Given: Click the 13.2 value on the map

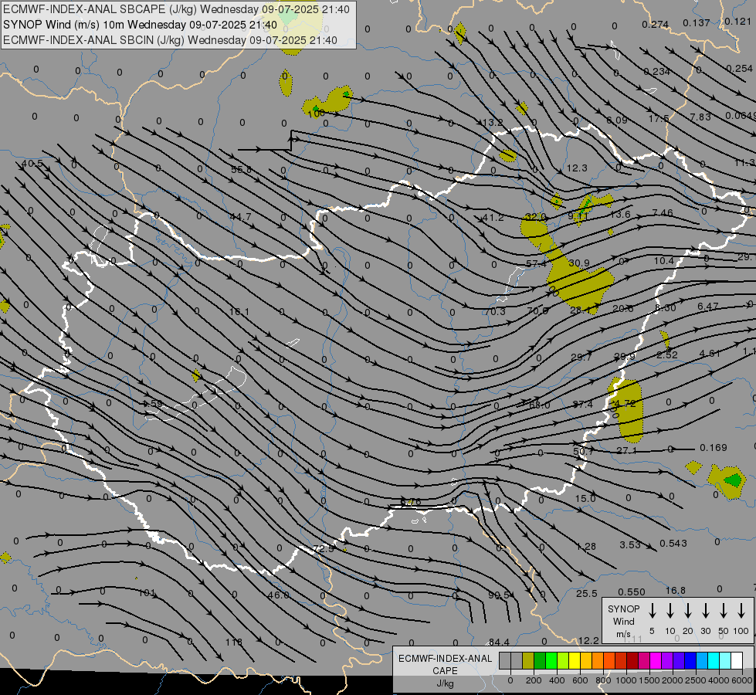Looking at the screenshot, I should pyautogui.click(x=493, y=123).
